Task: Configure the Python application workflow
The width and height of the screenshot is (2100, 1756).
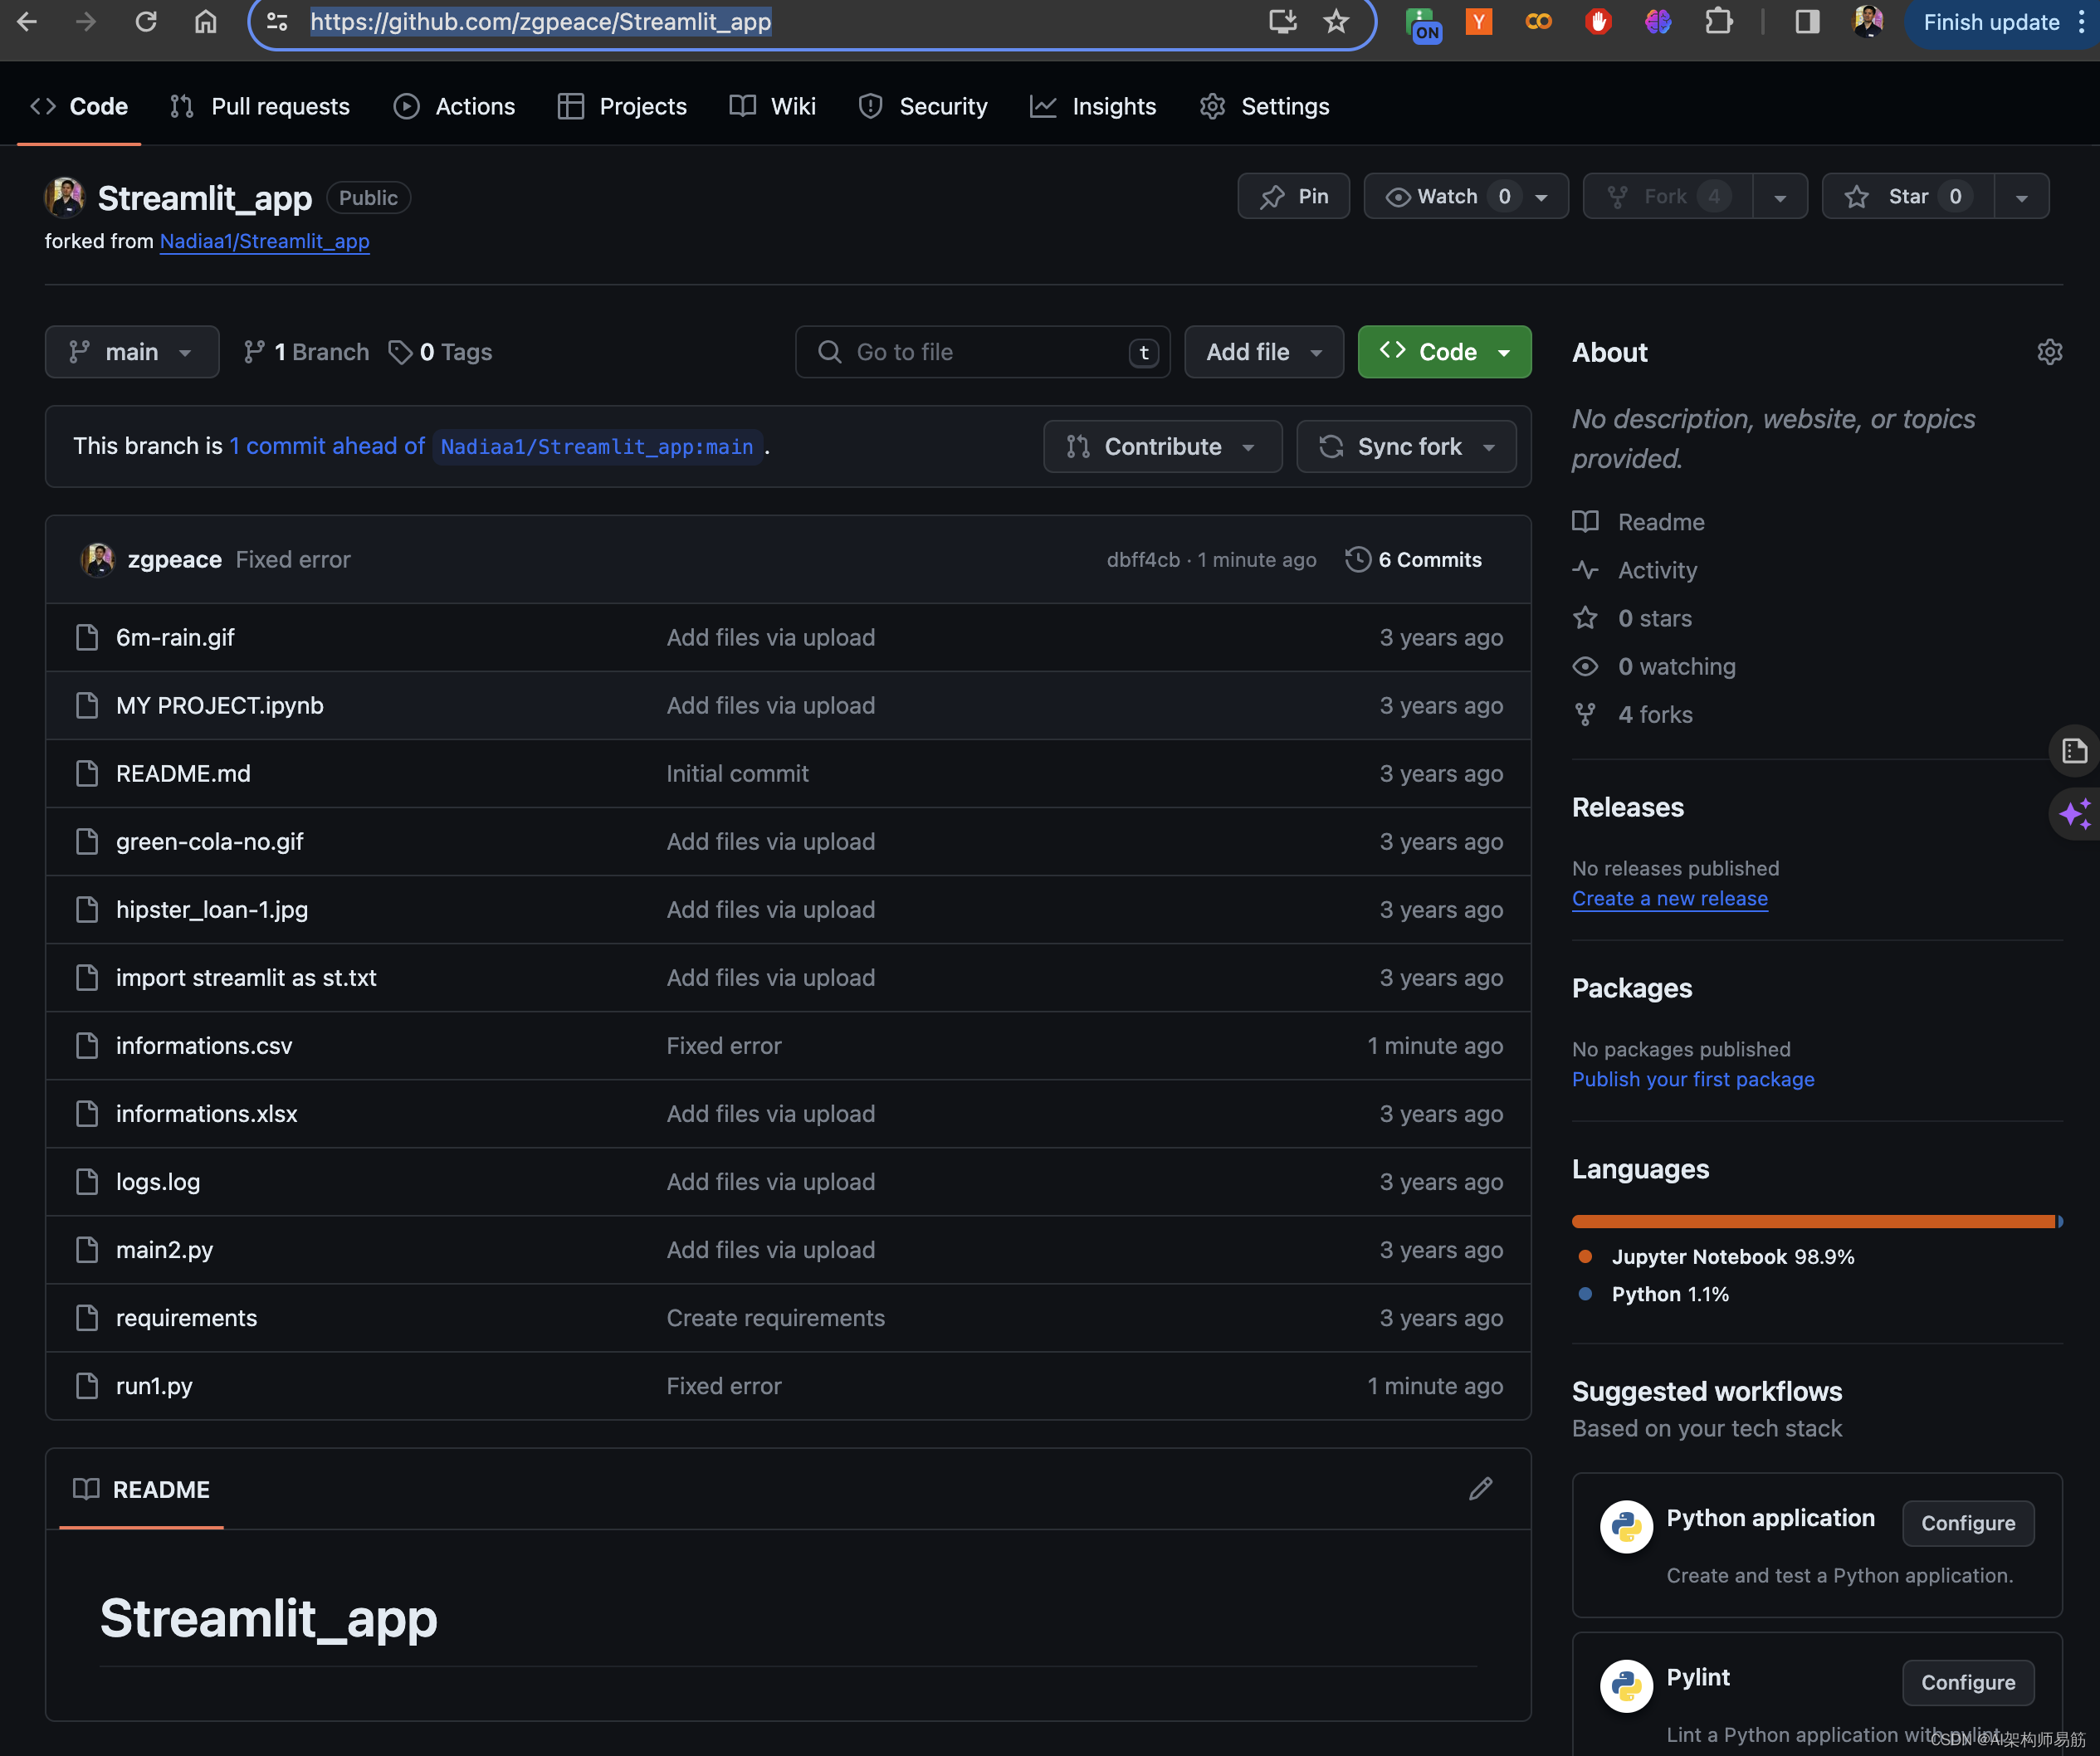Action: tap(1967, 1523)
